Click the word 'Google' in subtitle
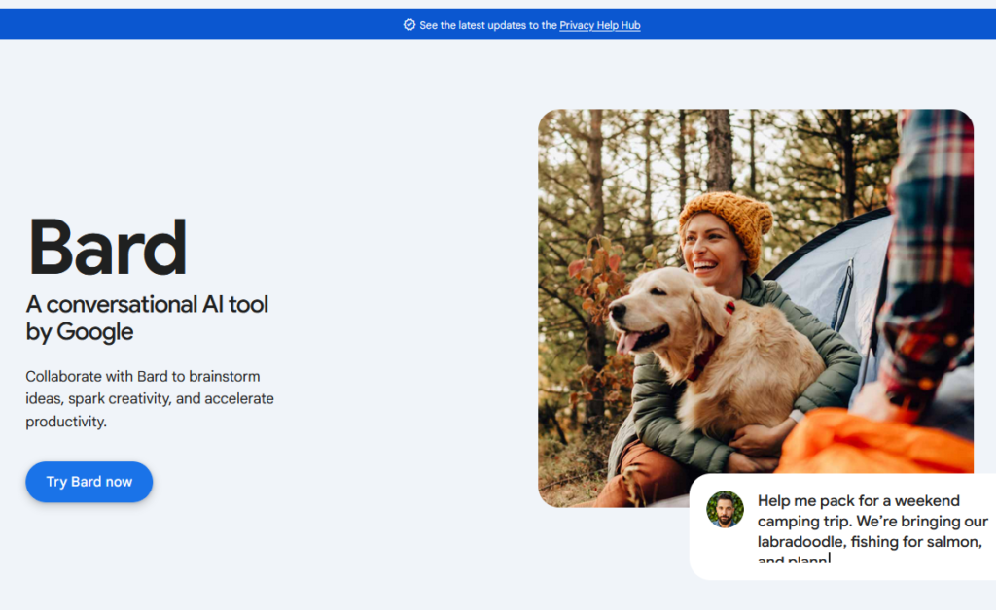The width and height of the screenshot is (996, 610). pos(95,331)
